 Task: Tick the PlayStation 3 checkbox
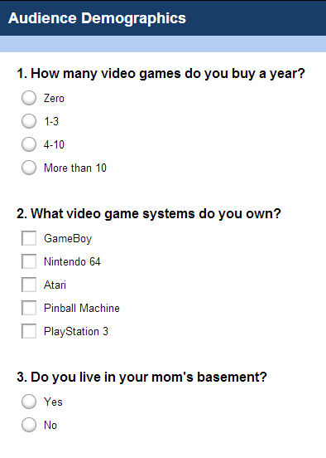[x=29, y=331]
